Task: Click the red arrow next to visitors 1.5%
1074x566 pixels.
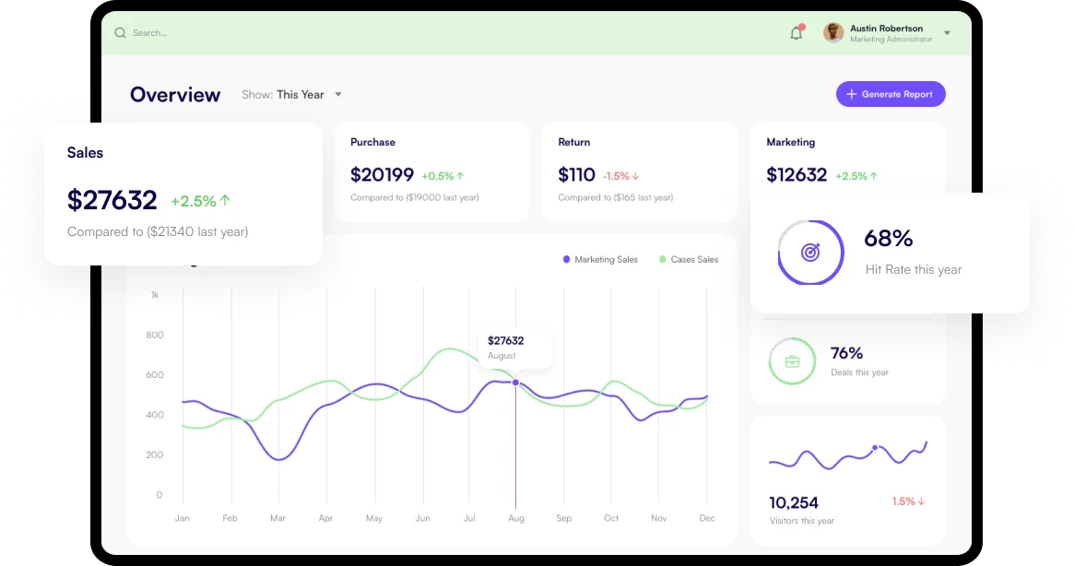Action: (x=921, y=501)
